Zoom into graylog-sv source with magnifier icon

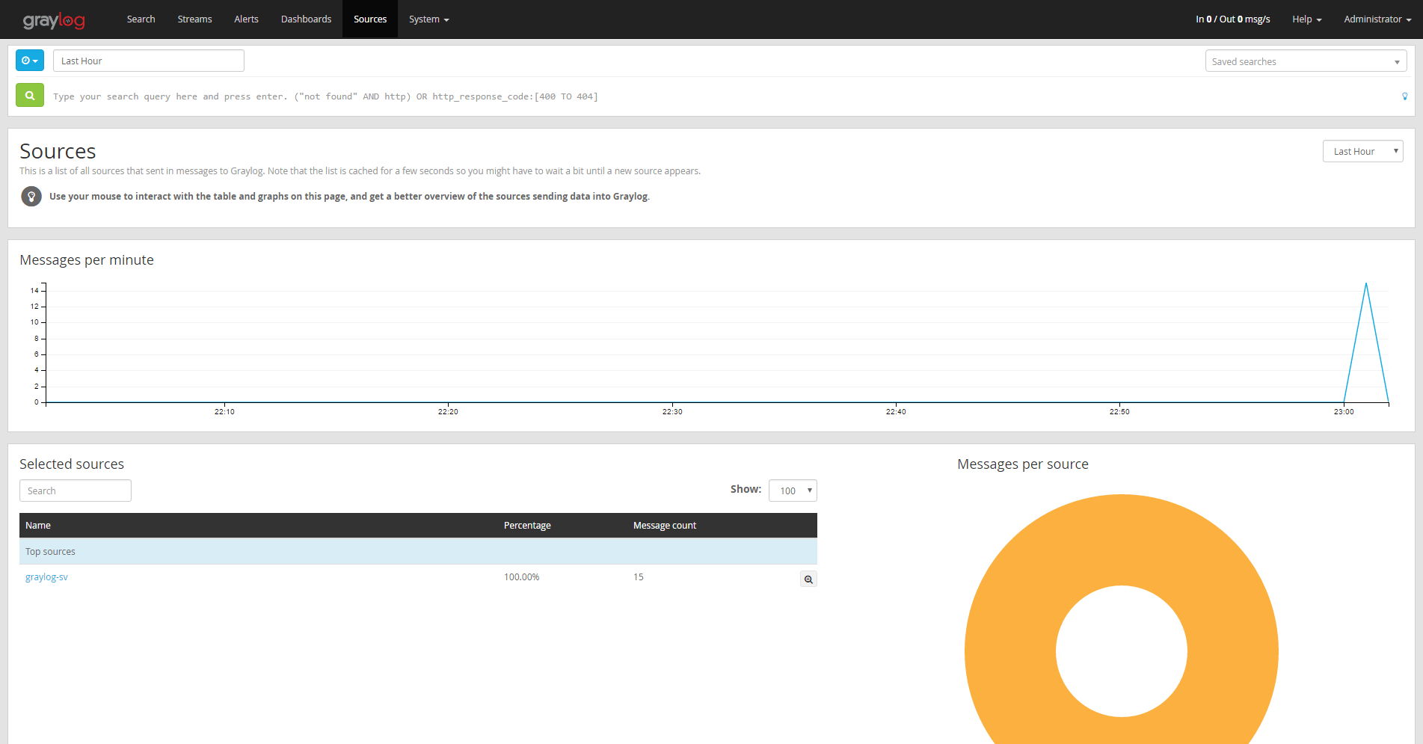(x=808, y=579)
